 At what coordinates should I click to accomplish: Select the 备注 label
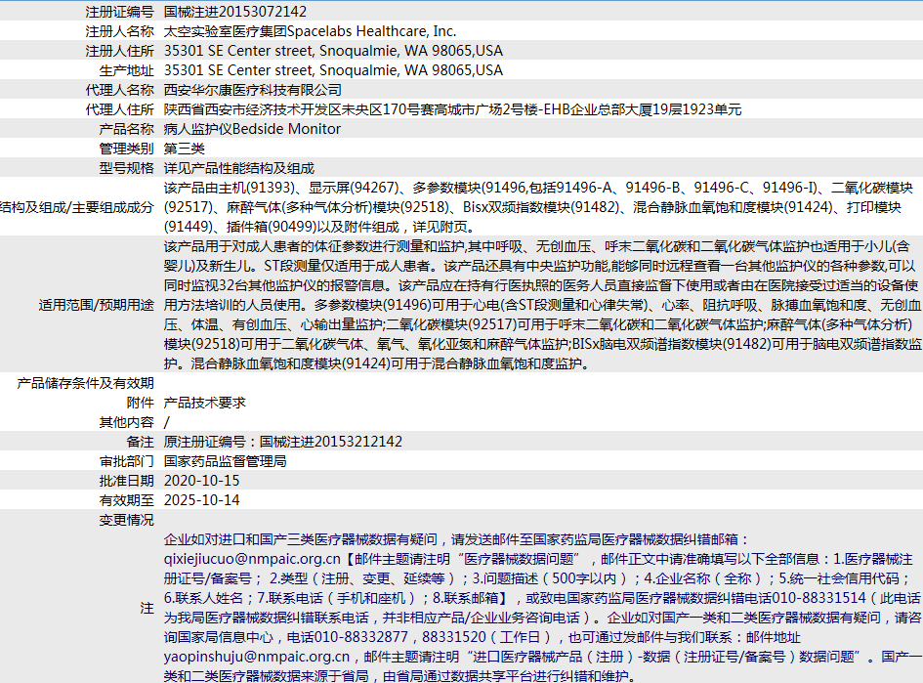tap(140, 441)
